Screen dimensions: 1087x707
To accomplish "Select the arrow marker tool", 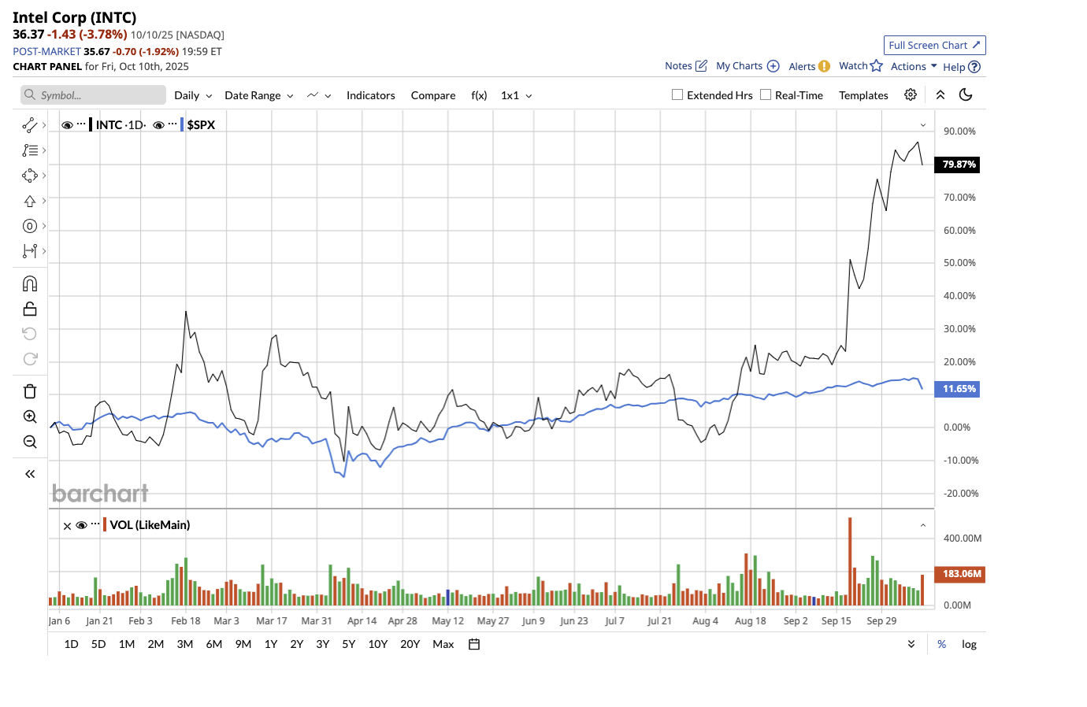I will (x=30, y=201).
